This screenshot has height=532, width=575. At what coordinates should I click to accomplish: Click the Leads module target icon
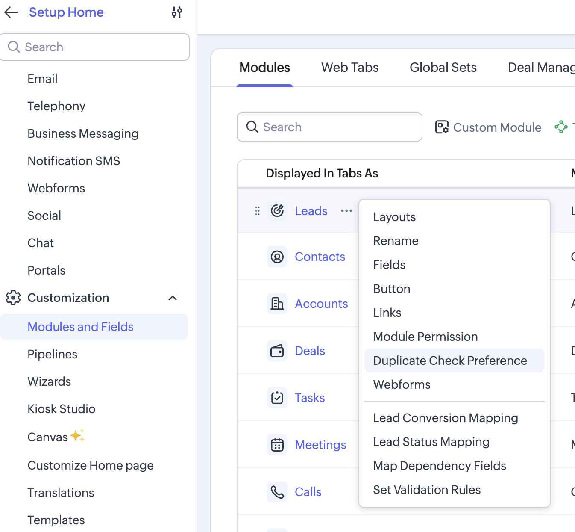tap(277, 210)
